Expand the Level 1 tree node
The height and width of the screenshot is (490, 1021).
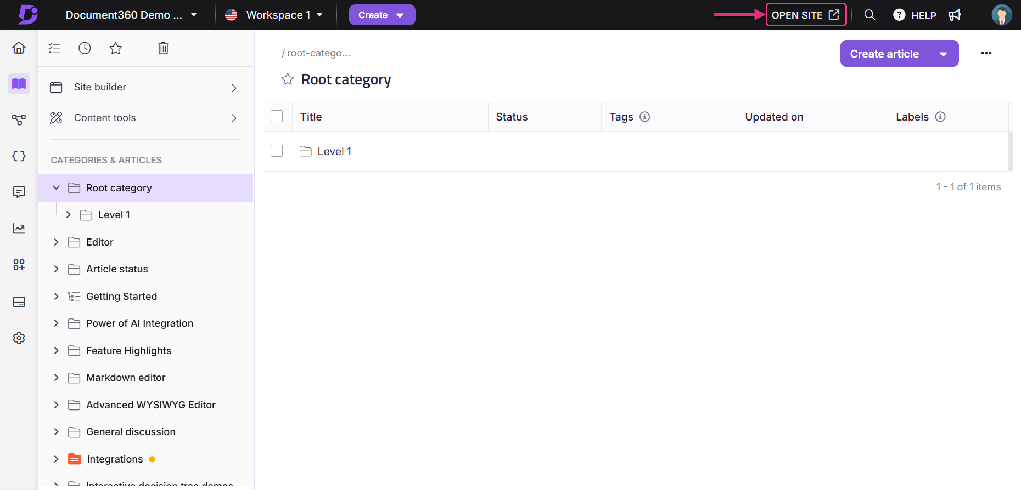pos(68,215)
